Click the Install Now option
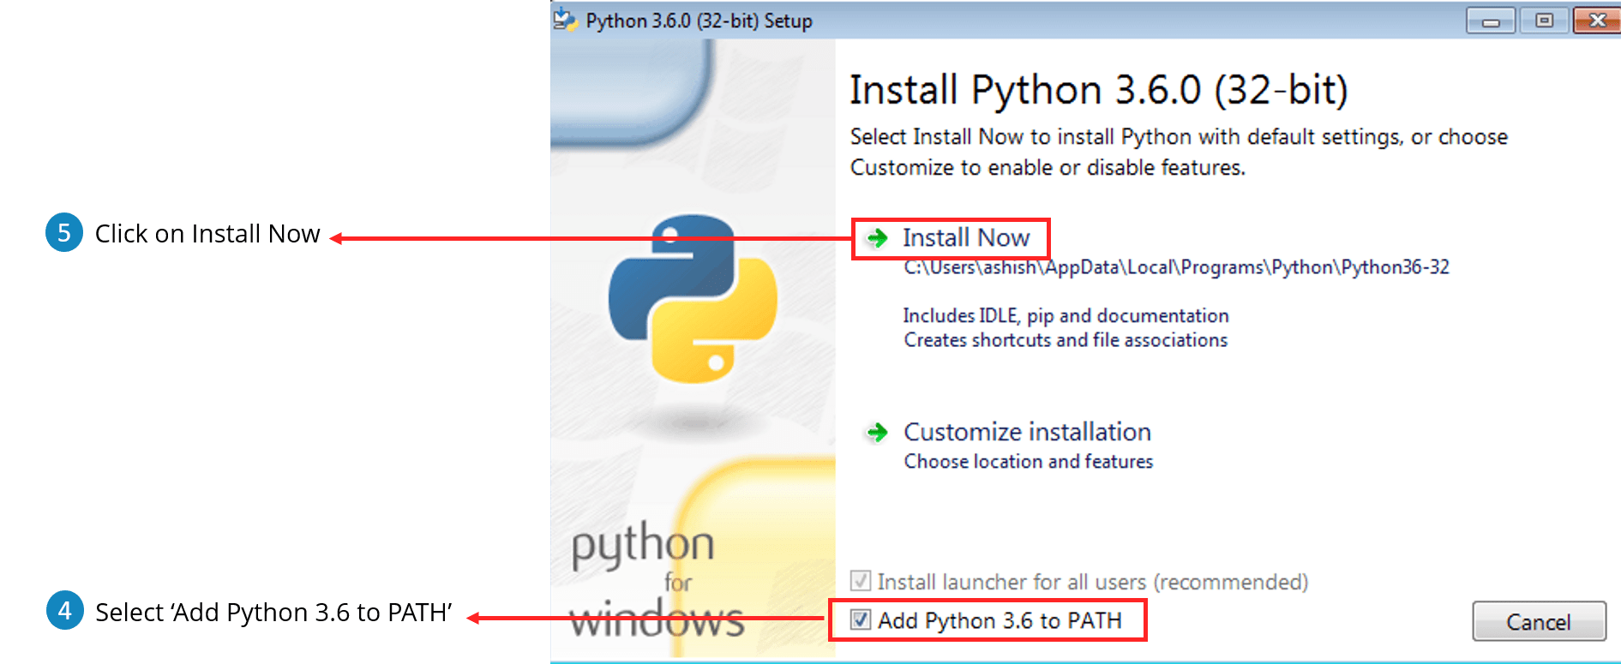 click(965, 237)
